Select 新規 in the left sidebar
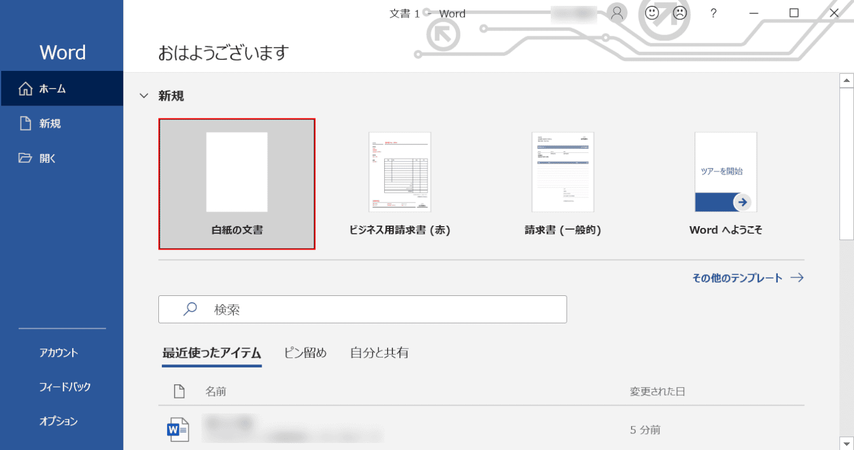Screen dimensions: 854x450 [62, 124]
